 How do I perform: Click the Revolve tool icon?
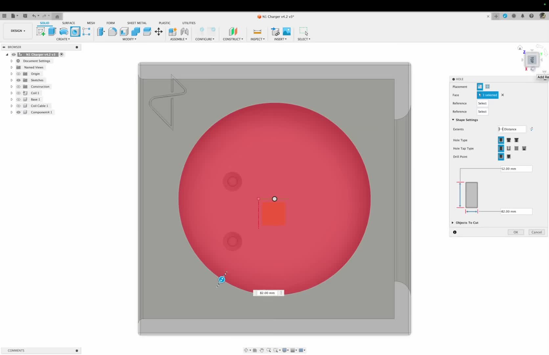64,32
